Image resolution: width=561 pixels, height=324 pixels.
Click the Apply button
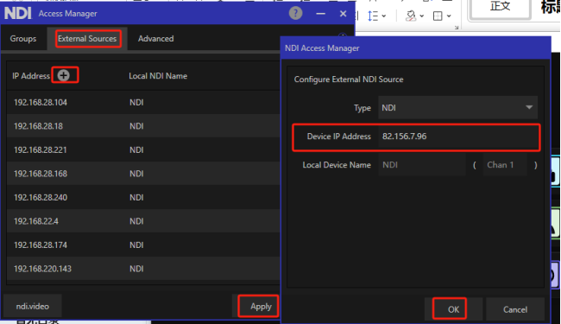coord(261,306)
